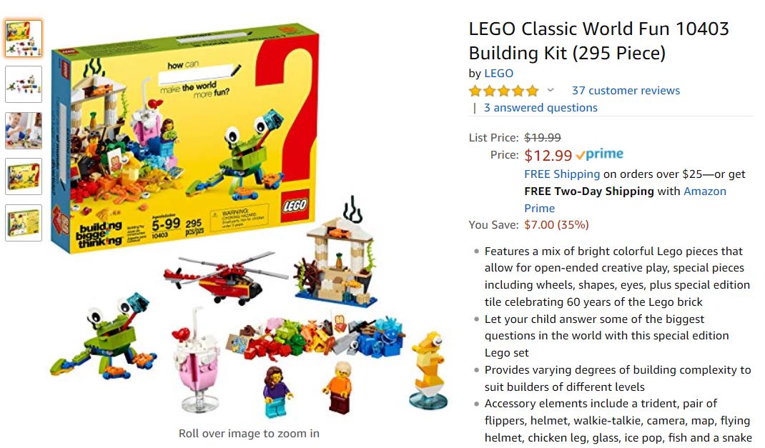Image resolution: width=765 pixels, height=448 pixels.
Task: Click the product title LEGO Classic World Fun
Action: pyautogui.click(x=598, y=41)
